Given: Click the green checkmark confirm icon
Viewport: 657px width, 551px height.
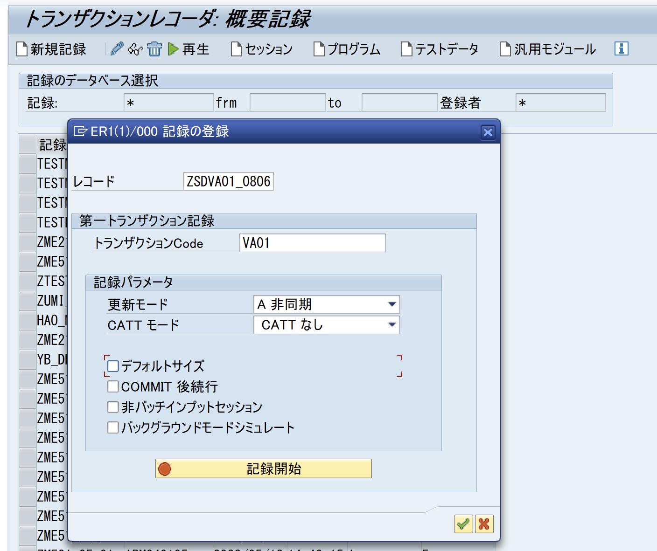Looking at the screenshot, I should [463, 524].
